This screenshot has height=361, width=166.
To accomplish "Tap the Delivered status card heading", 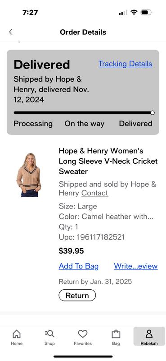I will point(41,65).
